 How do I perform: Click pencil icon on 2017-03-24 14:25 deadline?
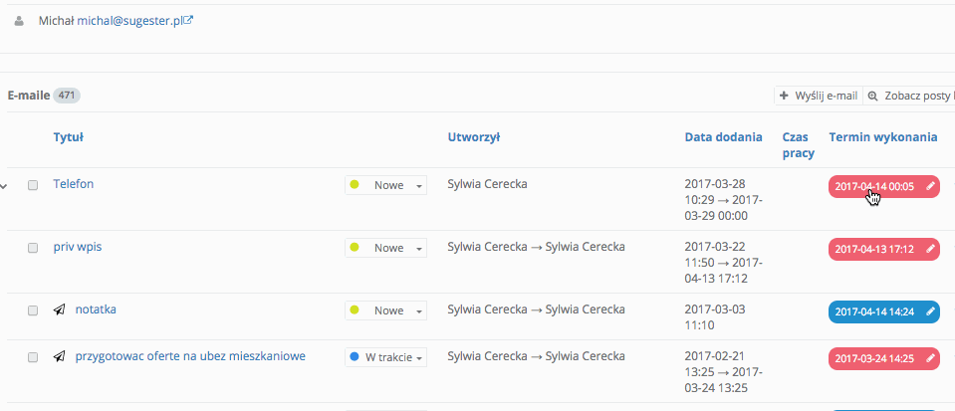[930, 357]
